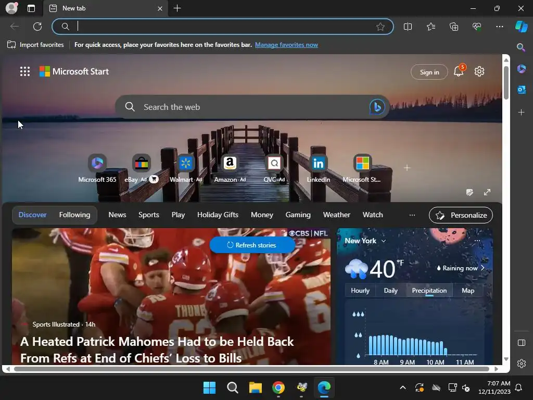Open the Collections icon
Image resolution: width=533 pixels, height=400 pixels.
tap(454, 27)
